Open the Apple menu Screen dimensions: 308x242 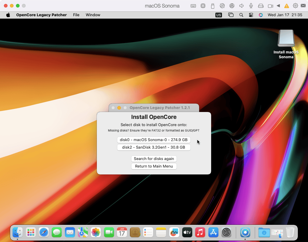8,15
